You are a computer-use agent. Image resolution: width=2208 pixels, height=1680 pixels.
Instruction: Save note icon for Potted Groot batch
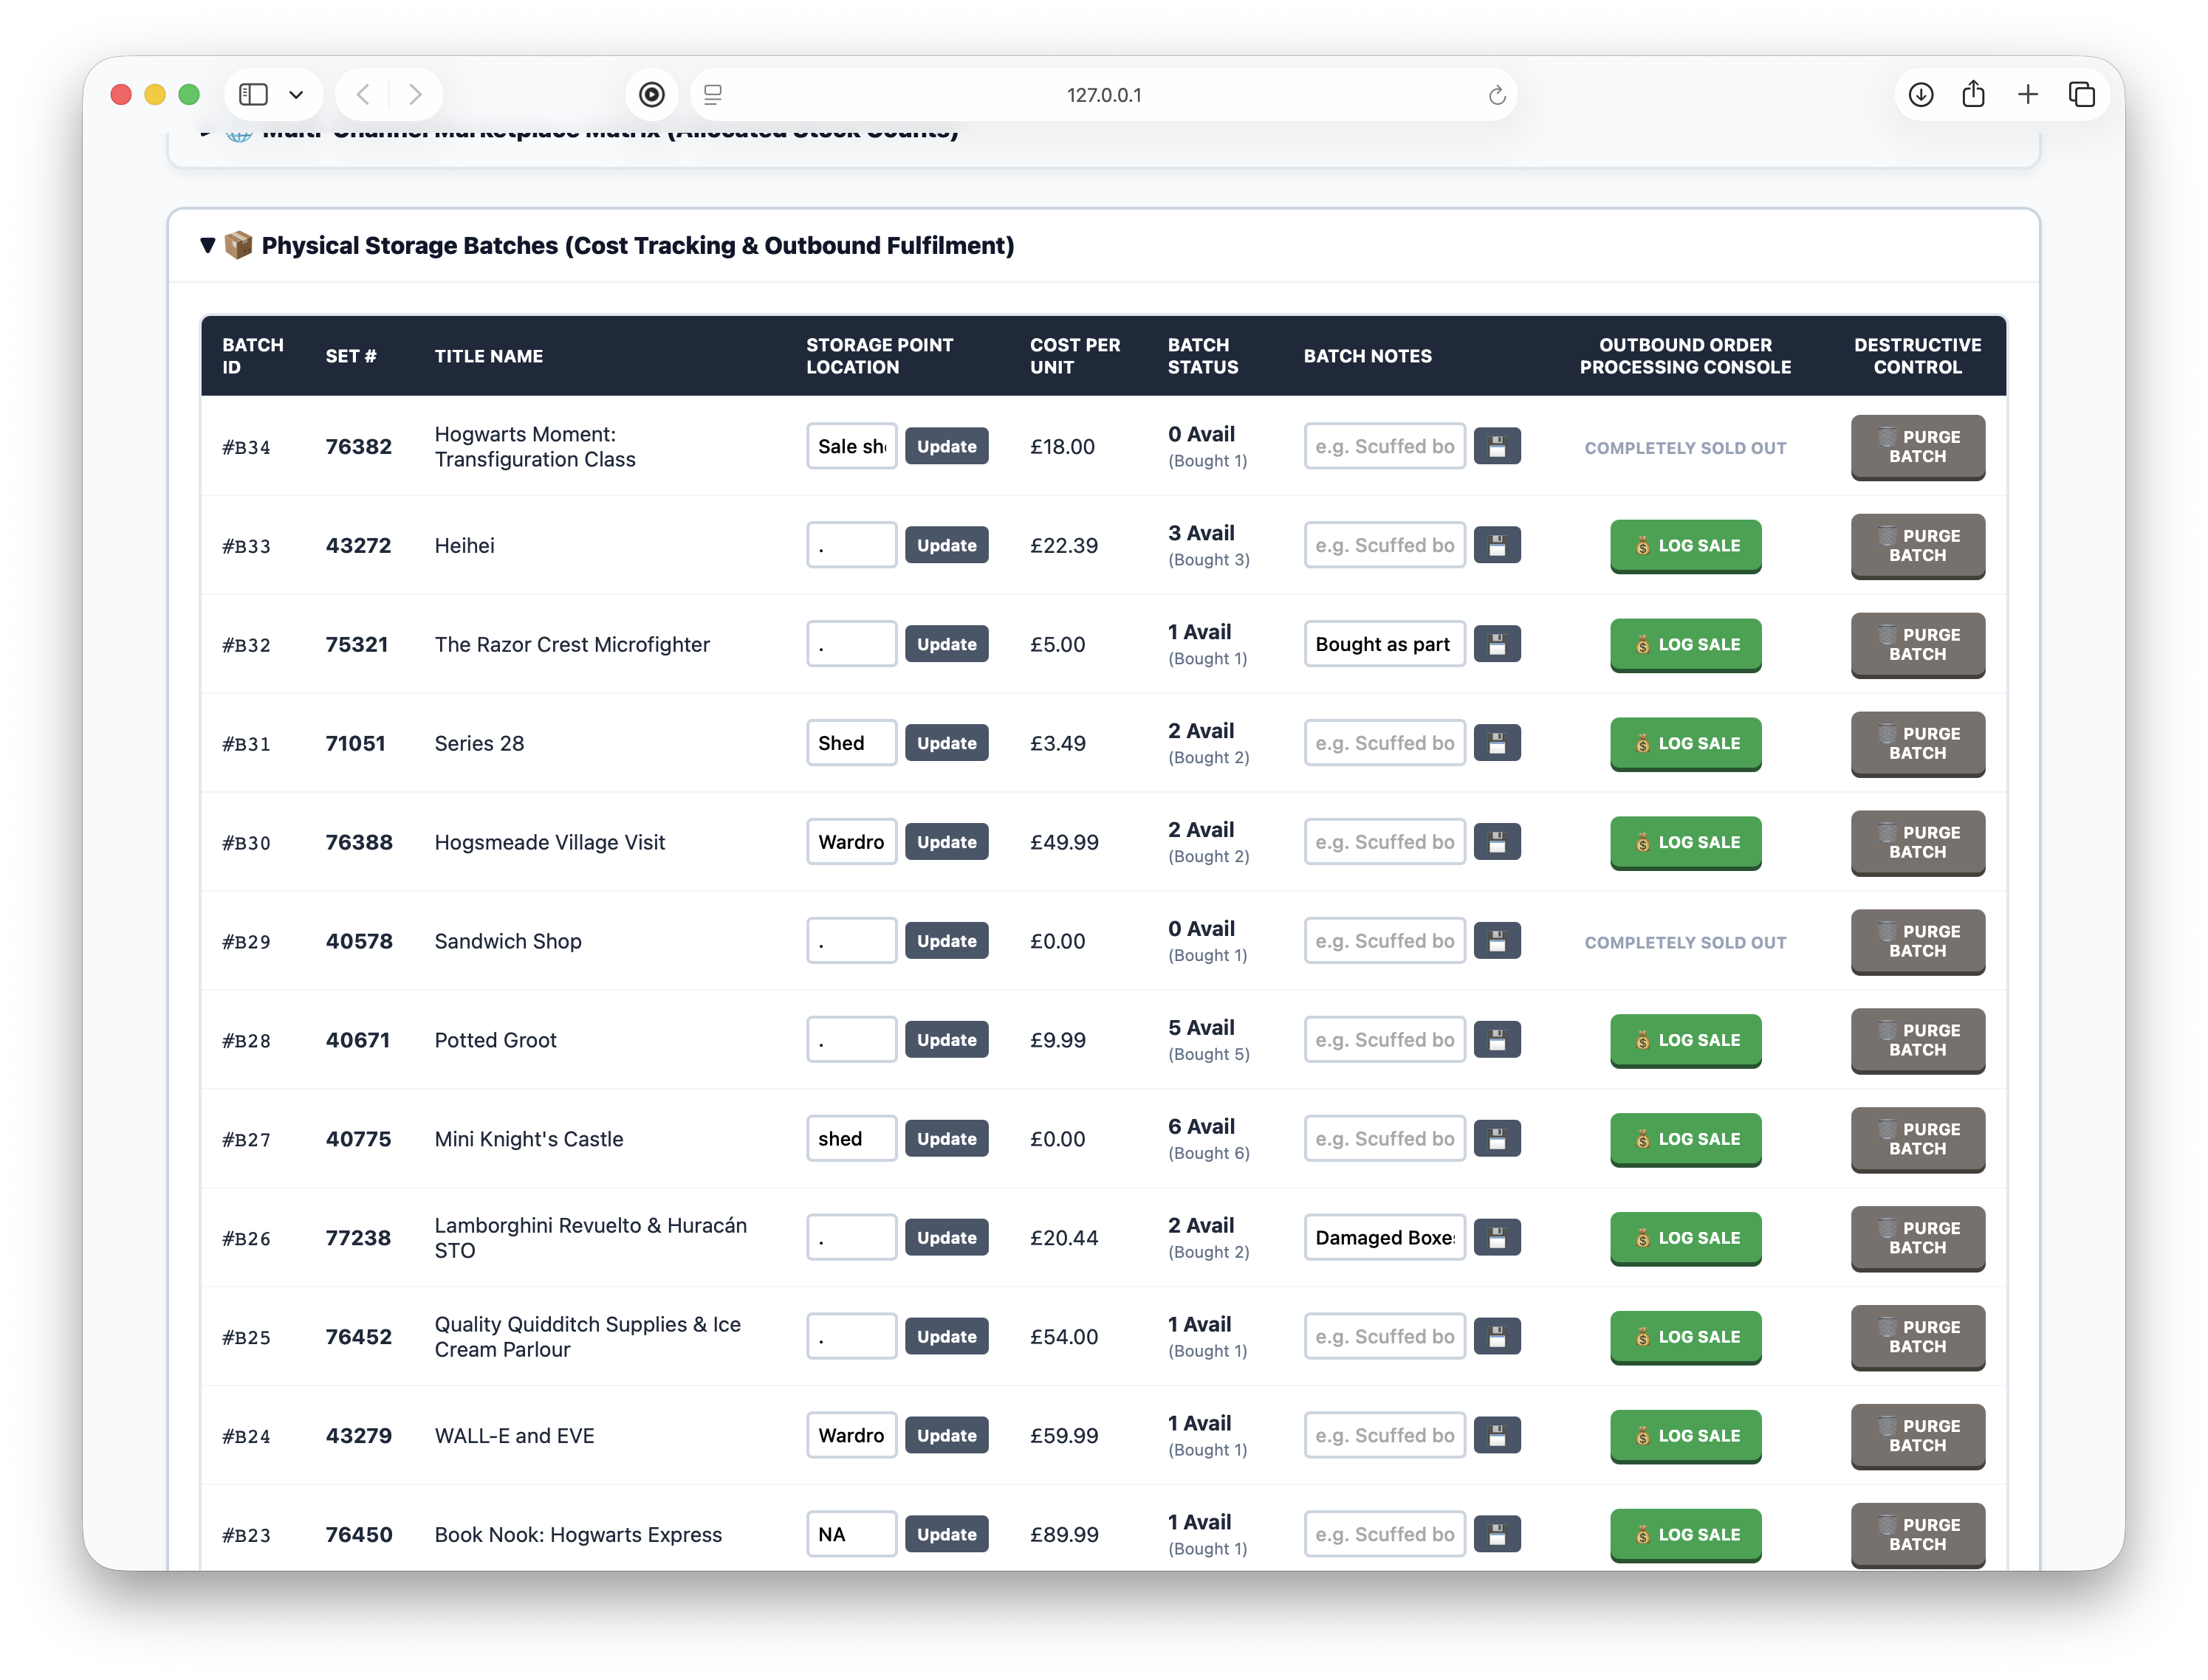tap(1497, 1040)
